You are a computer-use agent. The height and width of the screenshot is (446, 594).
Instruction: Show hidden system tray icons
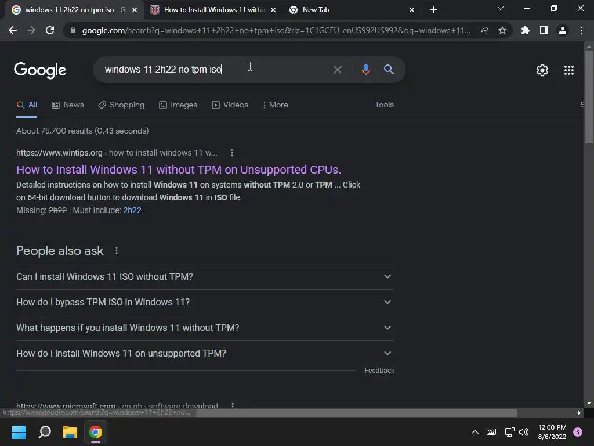point(475,432)
